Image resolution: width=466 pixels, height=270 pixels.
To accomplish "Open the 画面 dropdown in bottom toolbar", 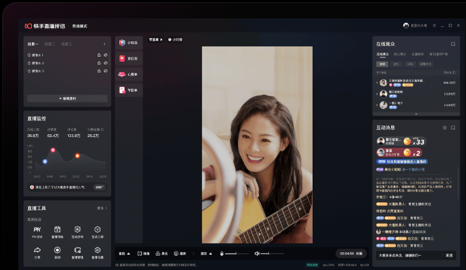I will click(x=124, y=253).
